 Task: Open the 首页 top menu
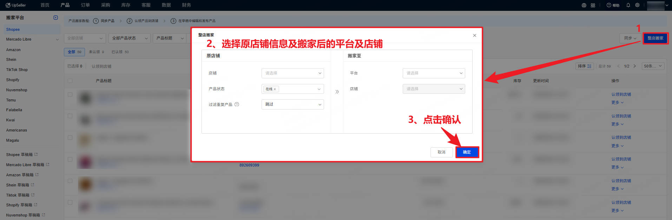tap(45, 5)
